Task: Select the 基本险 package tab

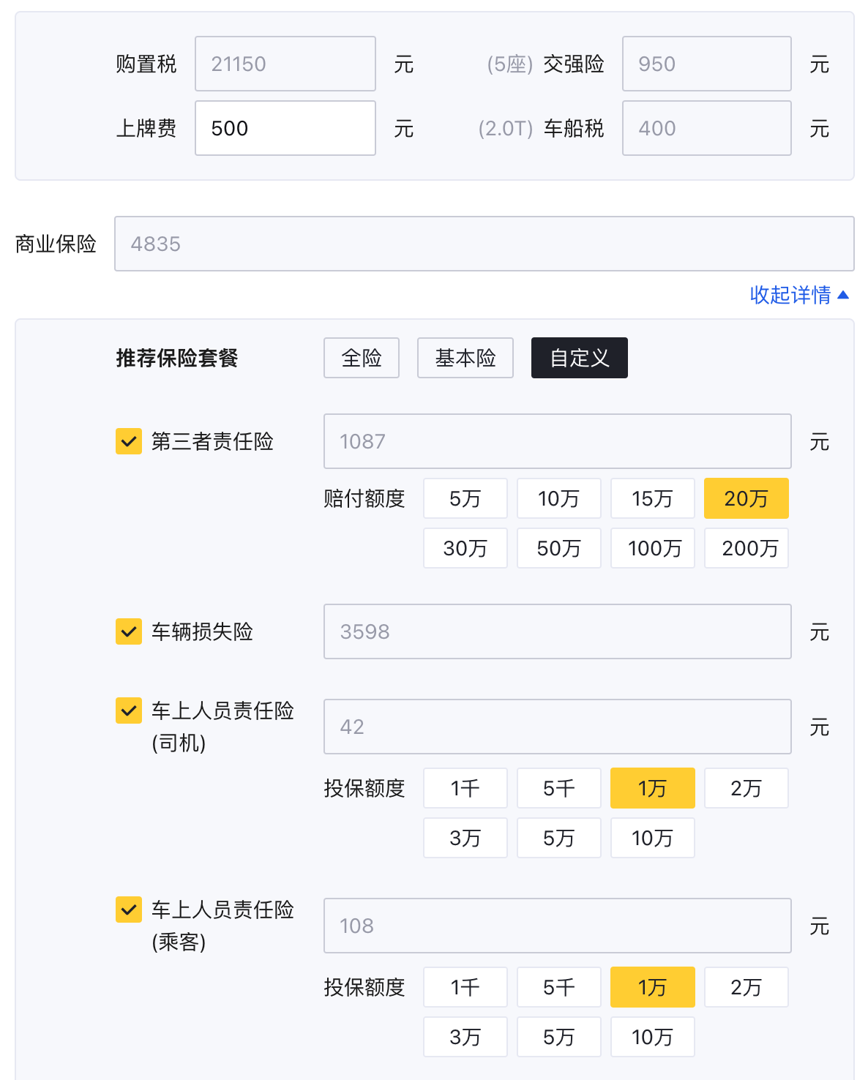Action: (465, 358)
